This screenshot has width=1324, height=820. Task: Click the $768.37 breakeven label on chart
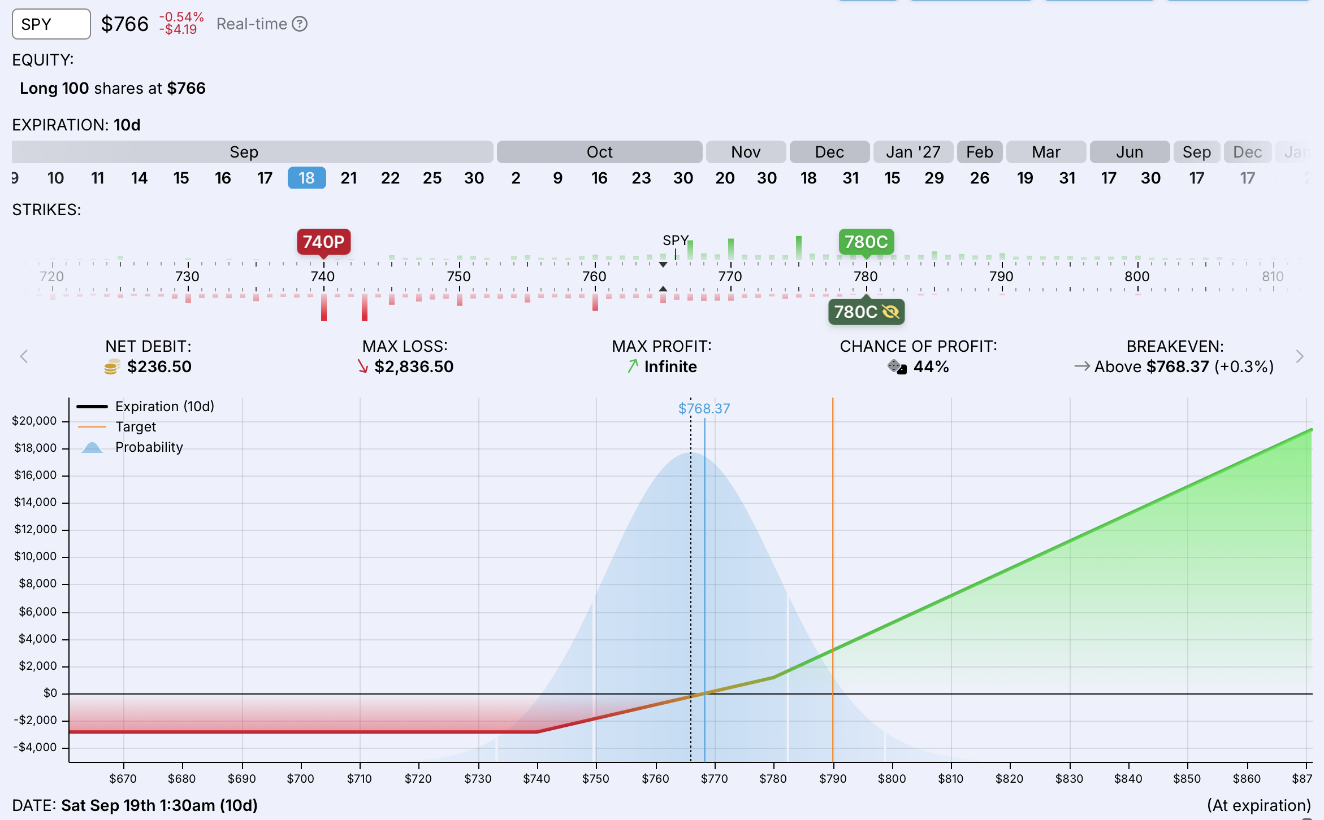pyautogui.click(x=704, y=408)
